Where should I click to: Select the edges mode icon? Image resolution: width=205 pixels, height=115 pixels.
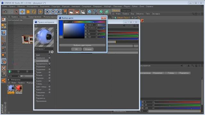tap(4, 50)
